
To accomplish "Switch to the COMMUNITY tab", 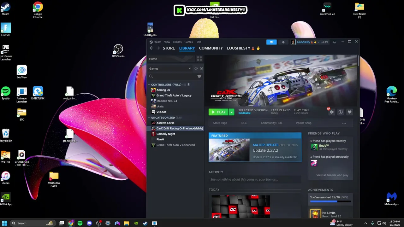I will pos(211,48).
